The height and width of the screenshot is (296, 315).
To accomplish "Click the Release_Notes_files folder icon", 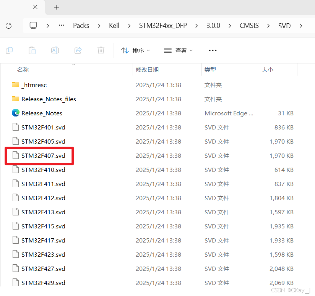I will coord(16,99).
